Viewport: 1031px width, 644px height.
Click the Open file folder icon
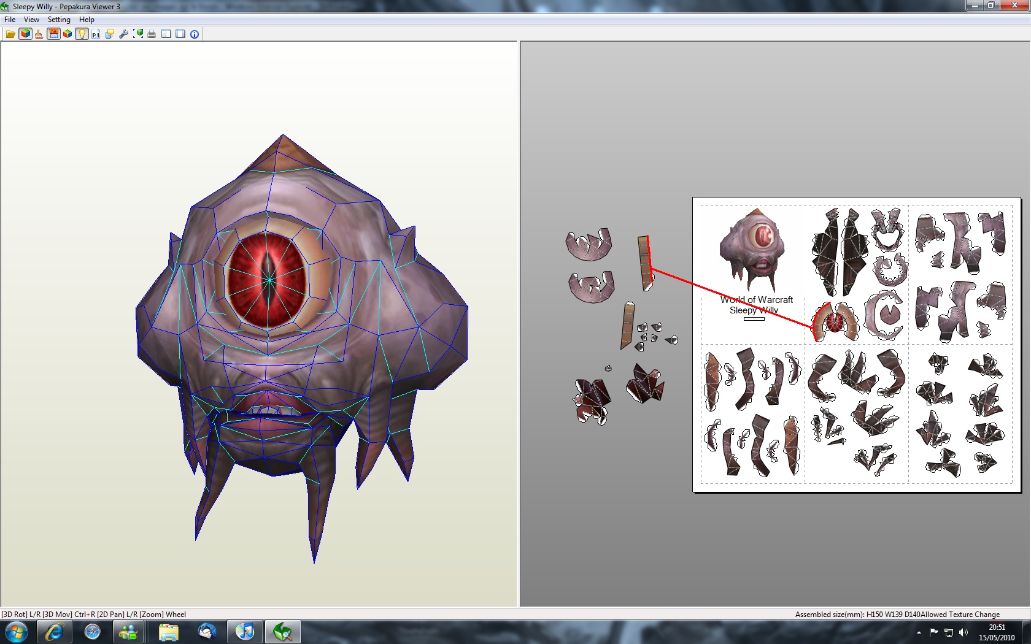pos(10,34)
